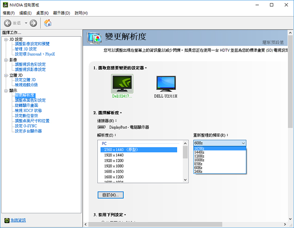The image size is (294, 228).
Task: Open 檢視 HDCP 狀態 tree item
Action: [28, 111]
